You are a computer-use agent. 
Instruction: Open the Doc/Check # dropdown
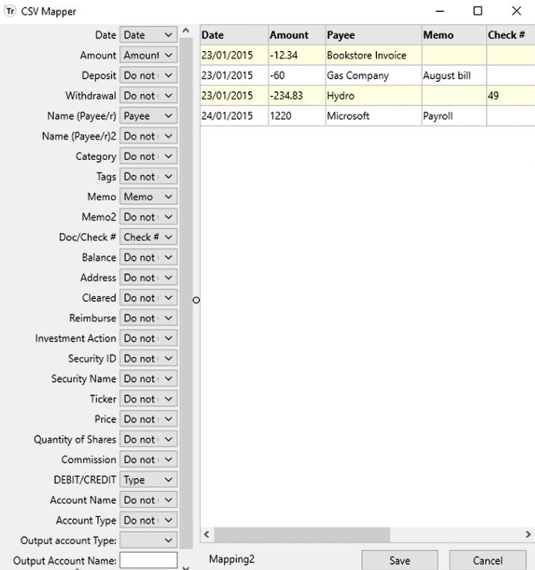point(148,237)
